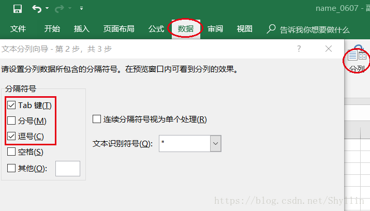Enable the 分号(M) checkbox

click(11, 120)
